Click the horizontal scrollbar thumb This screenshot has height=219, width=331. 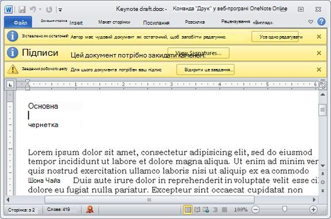tap(149, 199)
